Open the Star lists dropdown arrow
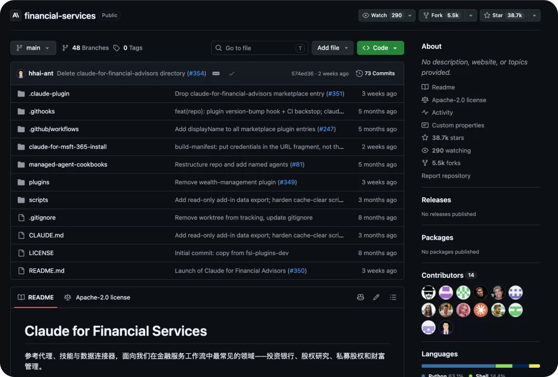The height and width of the screenshot is (377, 558). (x=534, y=15)
